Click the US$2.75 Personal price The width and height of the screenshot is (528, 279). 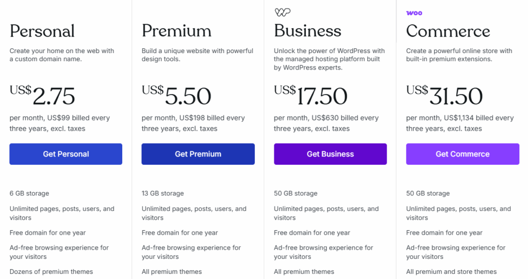coord(42,96)
